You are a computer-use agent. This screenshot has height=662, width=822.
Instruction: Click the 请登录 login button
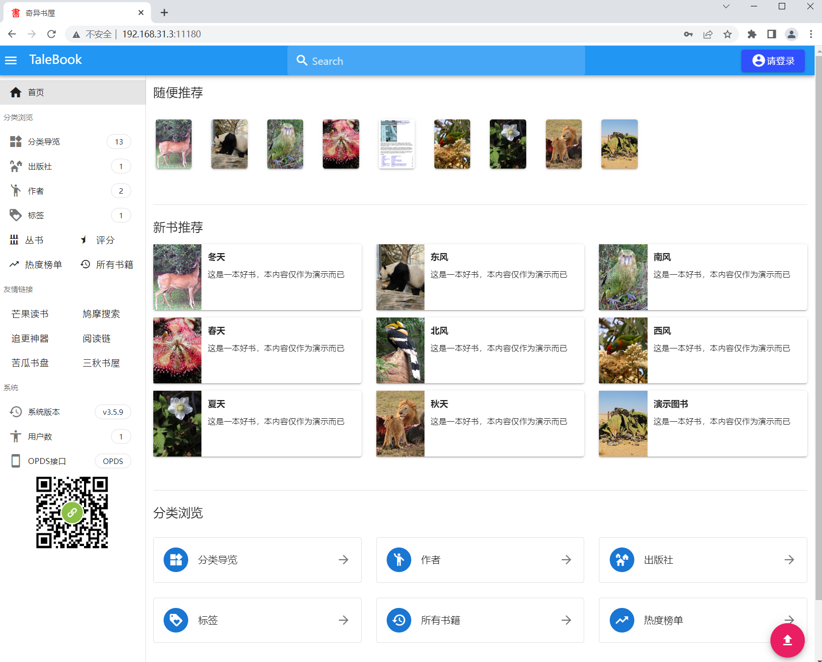pyautogui.click(x=773, y=61)
